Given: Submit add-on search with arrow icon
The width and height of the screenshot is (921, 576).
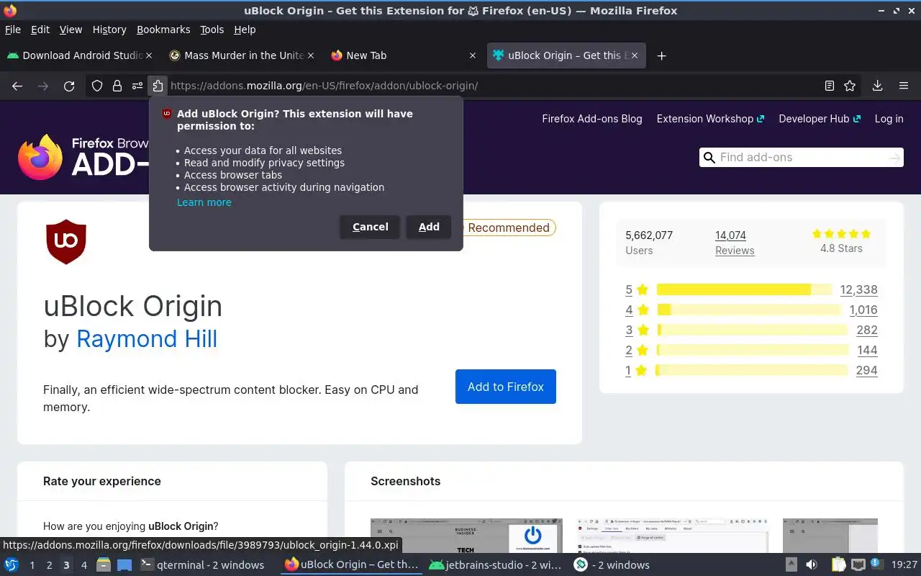Looking at the screenshot, I should pyautogui.click(x=894, y=157).
